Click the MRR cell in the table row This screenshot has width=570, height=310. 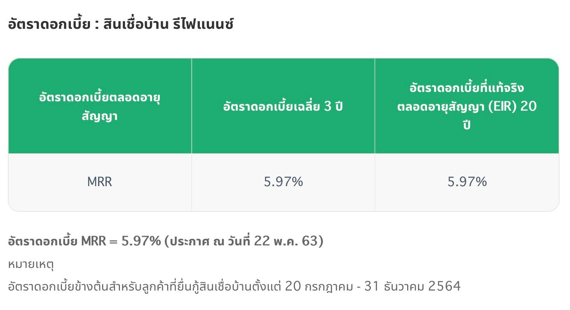(x=100, y=182)
